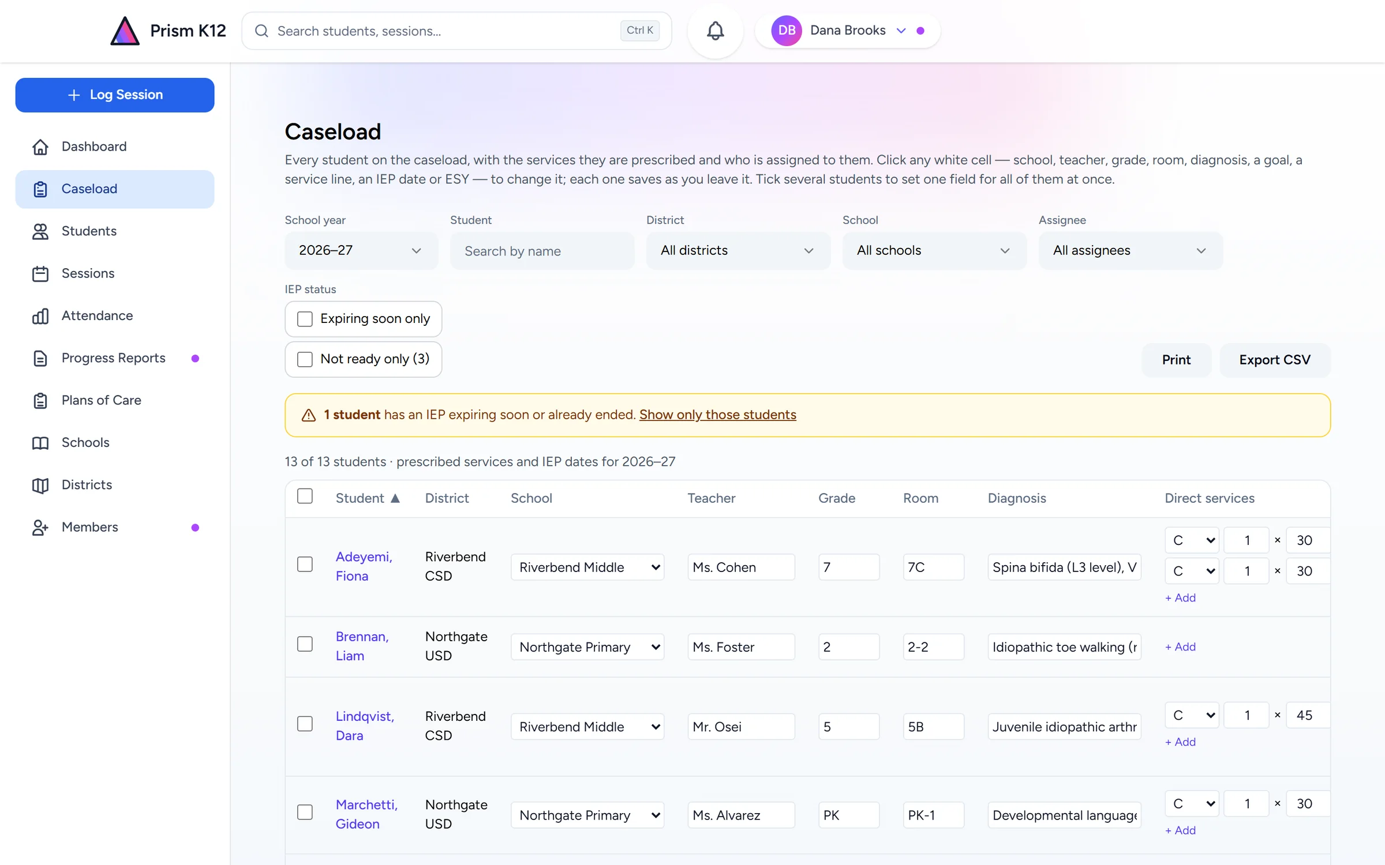The height and width of the screenshot is (865, 1385).
Task: Open the notifications bell
Action: (x=715, y=31)
